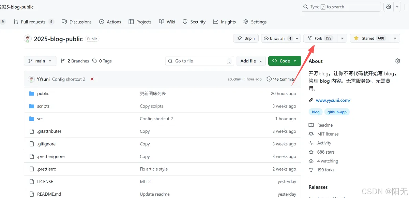This screenshot has width=409, height=198.
Task: View the 0 Tags link
Action: tap(102, 61)
